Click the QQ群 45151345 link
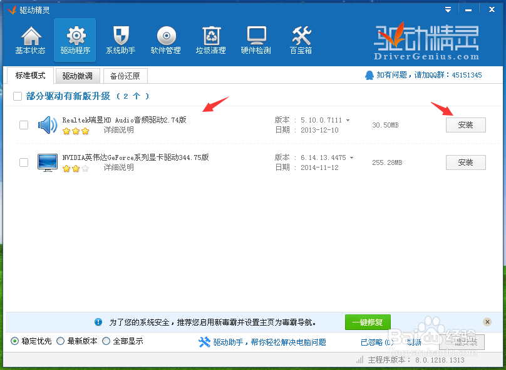The image size is (506, 370). coord(429,75)
